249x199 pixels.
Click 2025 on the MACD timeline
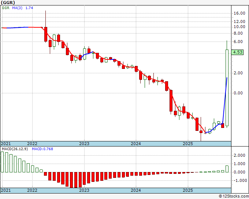pos(188,190)
